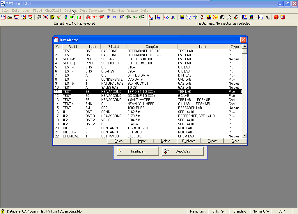Click the red, blue, green wavy lines icon

[x=65, y=17]
